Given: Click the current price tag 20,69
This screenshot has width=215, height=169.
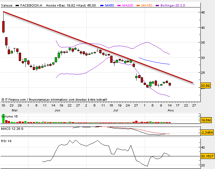Looking at the screenshot, I should 205,85.
